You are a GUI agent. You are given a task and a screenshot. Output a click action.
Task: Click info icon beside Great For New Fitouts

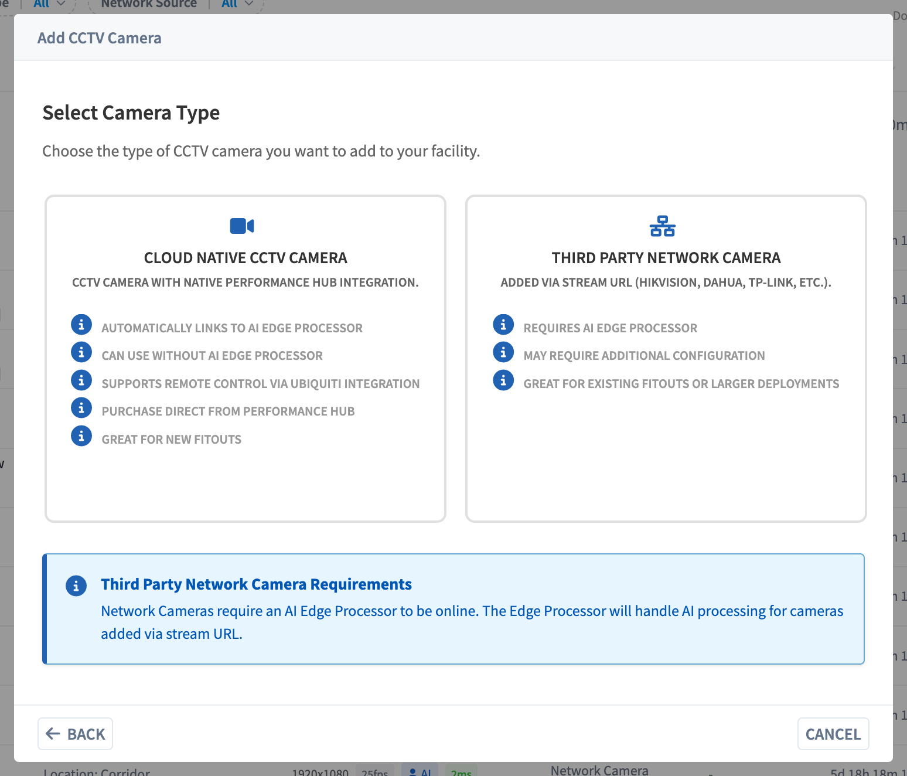81,436
